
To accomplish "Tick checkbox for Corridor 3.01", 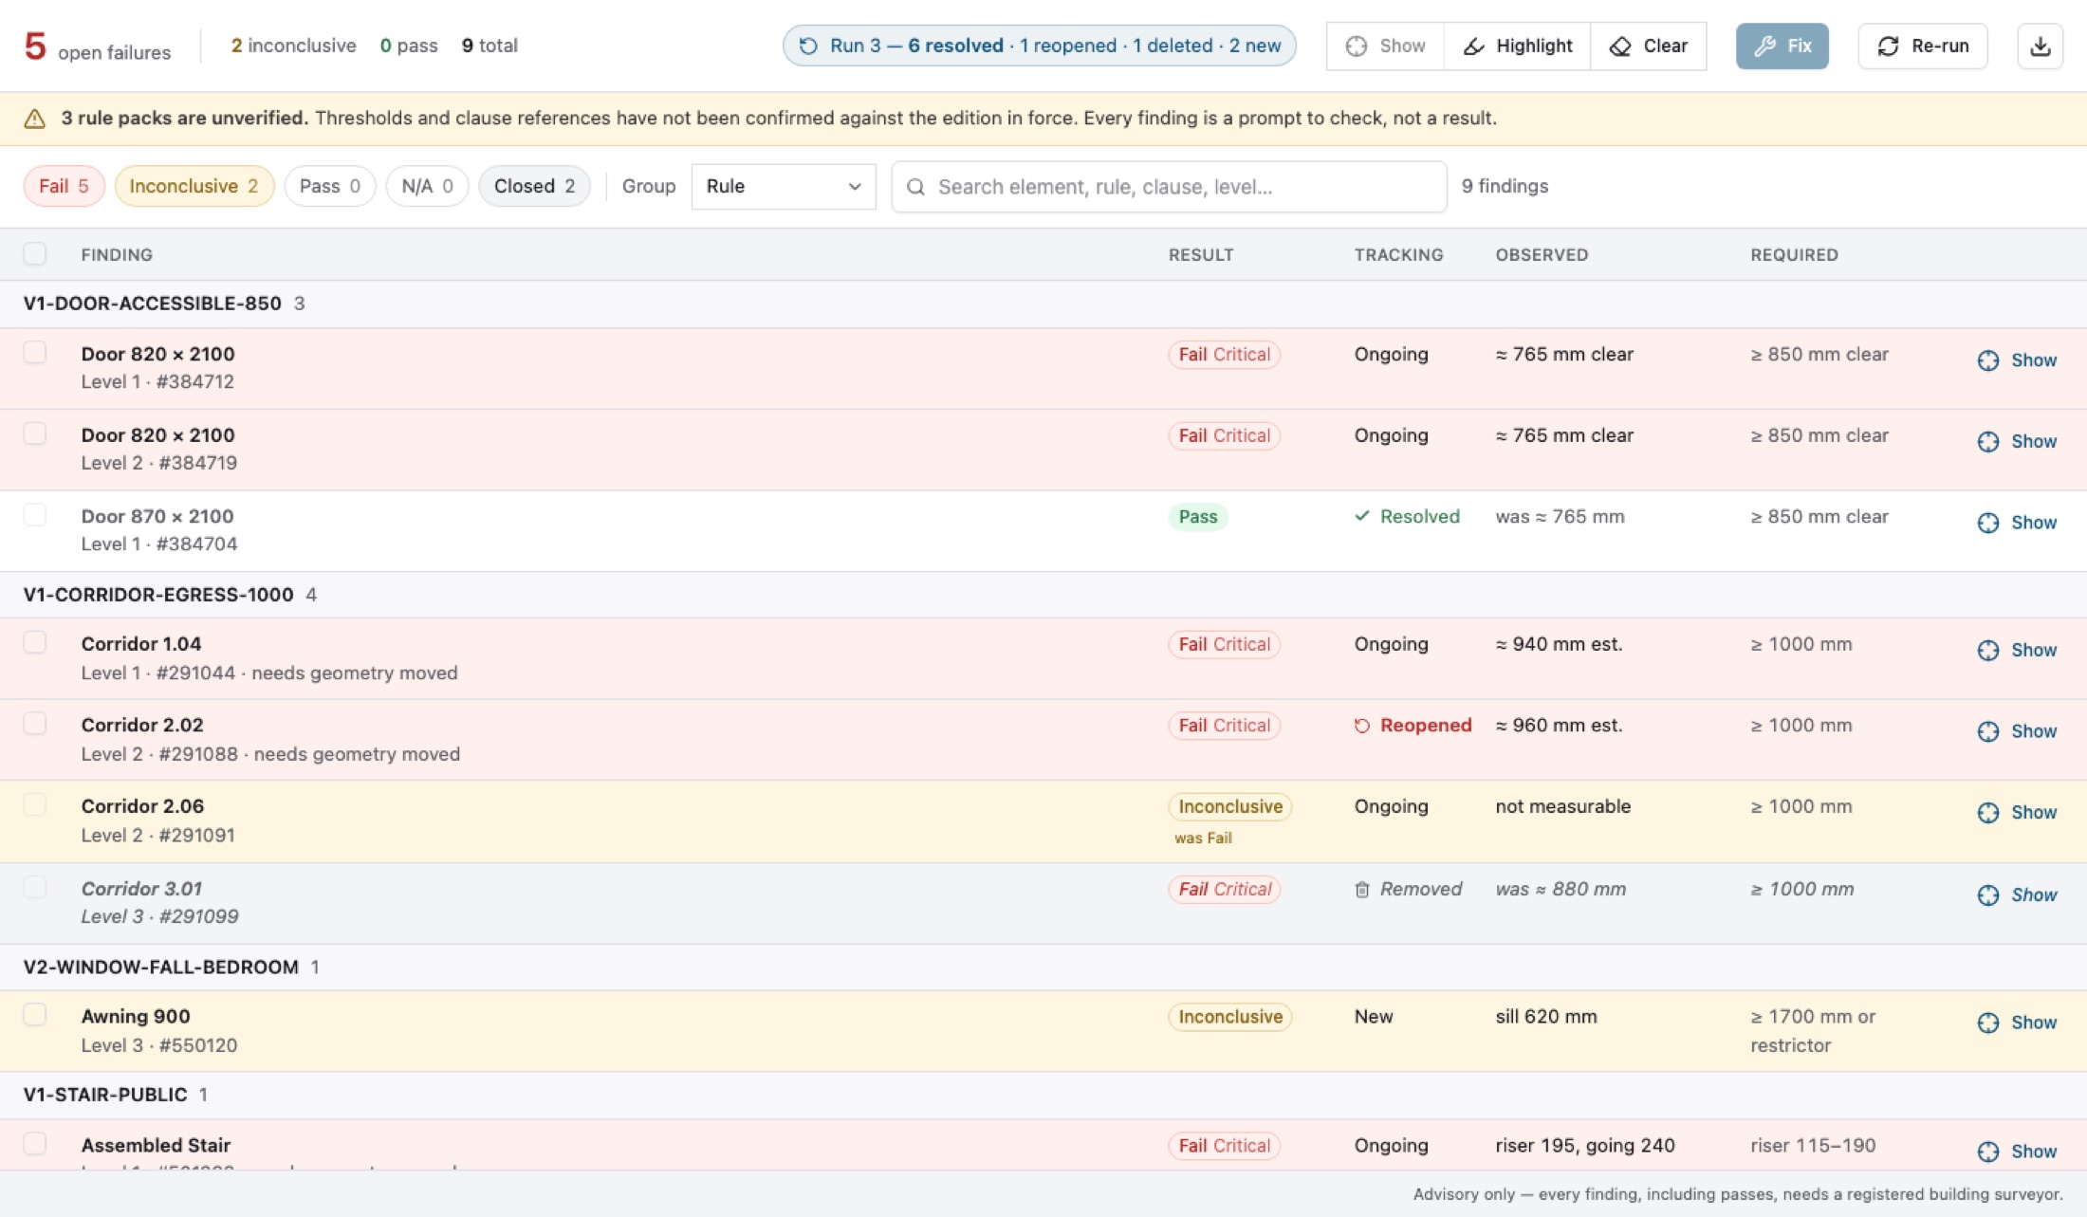I will click(35, 887).
